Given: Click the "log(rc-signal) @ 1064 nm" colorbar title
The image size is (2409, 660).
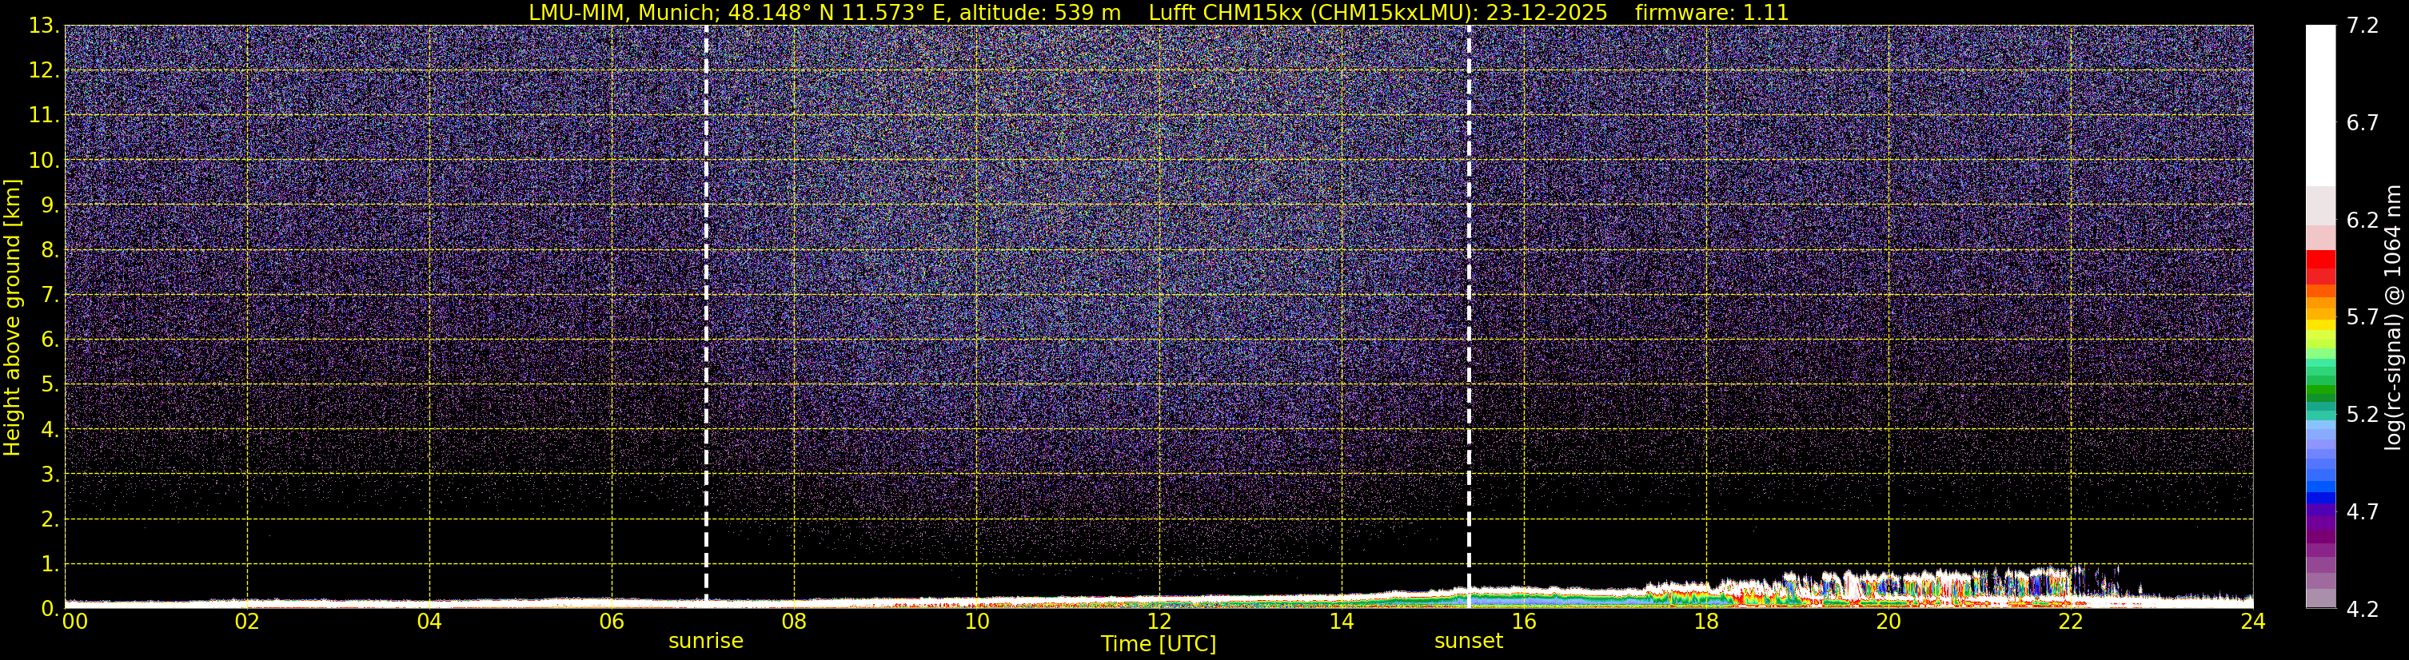Looking at the screenshot, I should (2393, 317).
